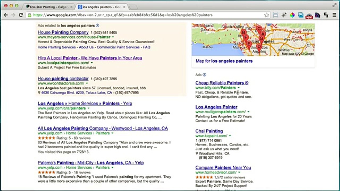This screenshot has width=340, height=191.
Task: Open the Chrome hamburger menu
Action: (334, 15)
